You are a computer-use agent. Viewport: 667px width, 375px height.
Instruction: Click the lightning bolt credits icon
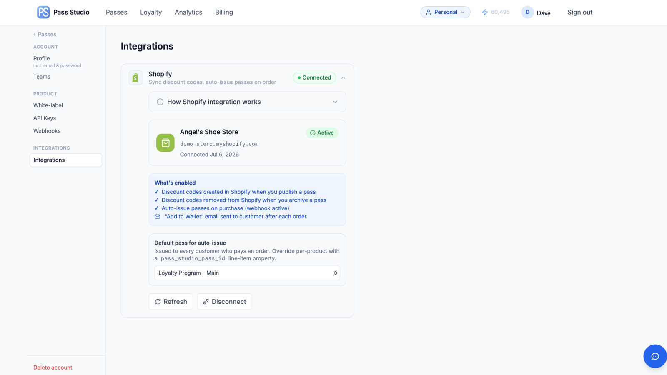click(x=485, y=12)
